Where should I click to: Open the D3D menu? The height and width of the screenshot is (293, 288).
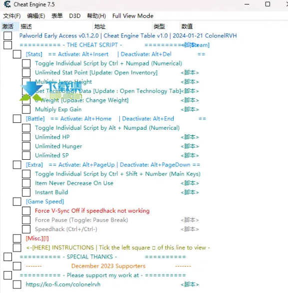[75, 16]
